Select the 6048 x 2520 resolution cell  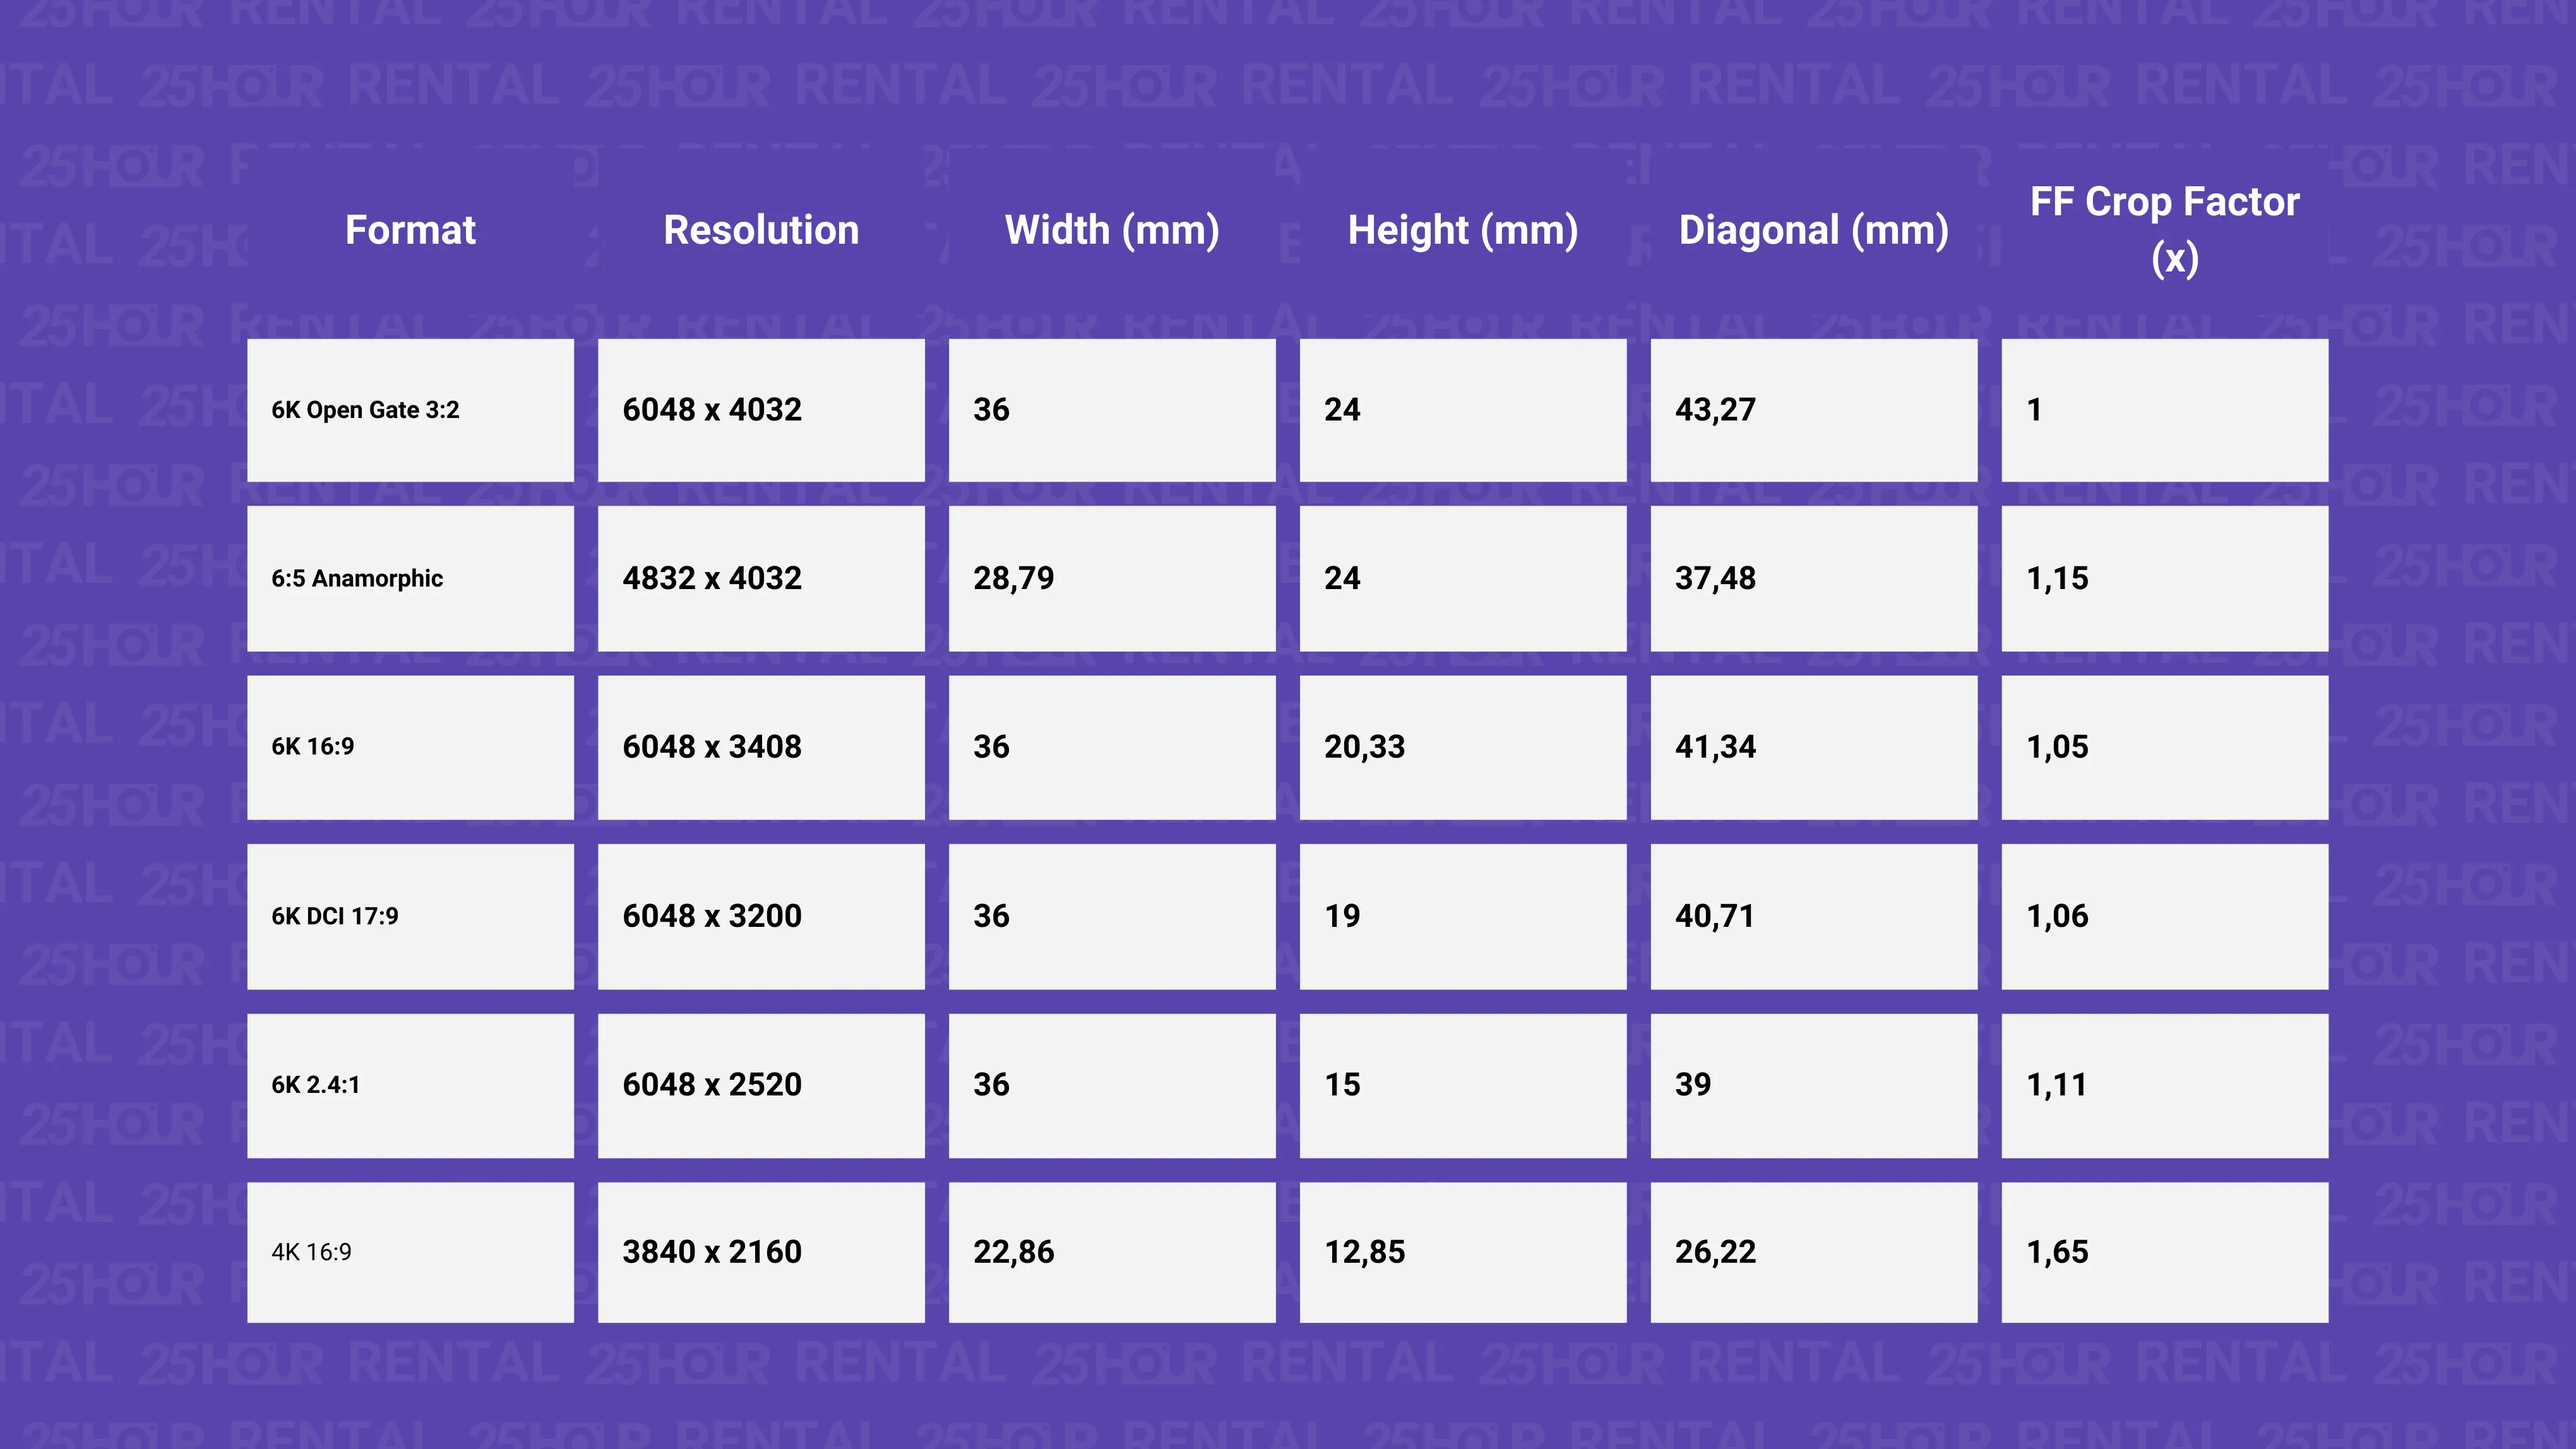pos(761,1085)
